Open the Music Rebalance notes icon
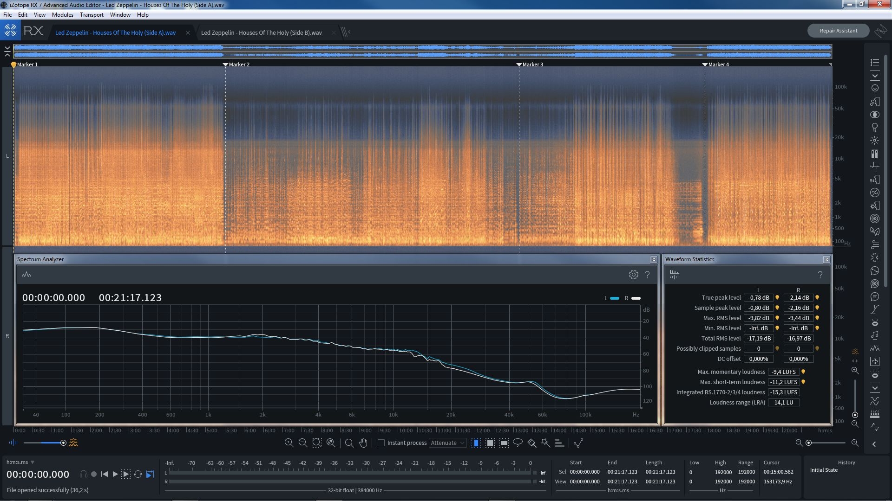892x501 pixels. (x=875, y=335)
